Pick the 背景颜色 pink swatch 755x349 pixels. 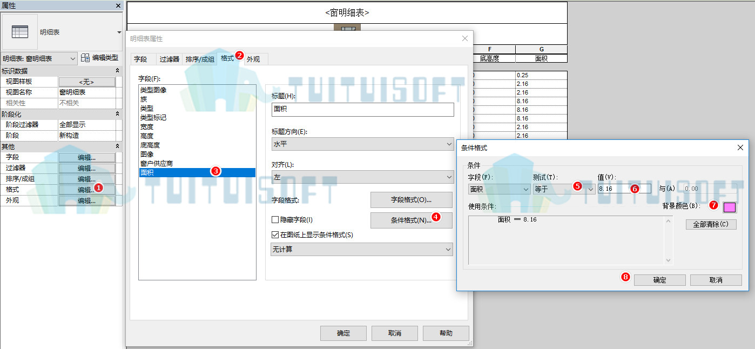tap(730, 207)
